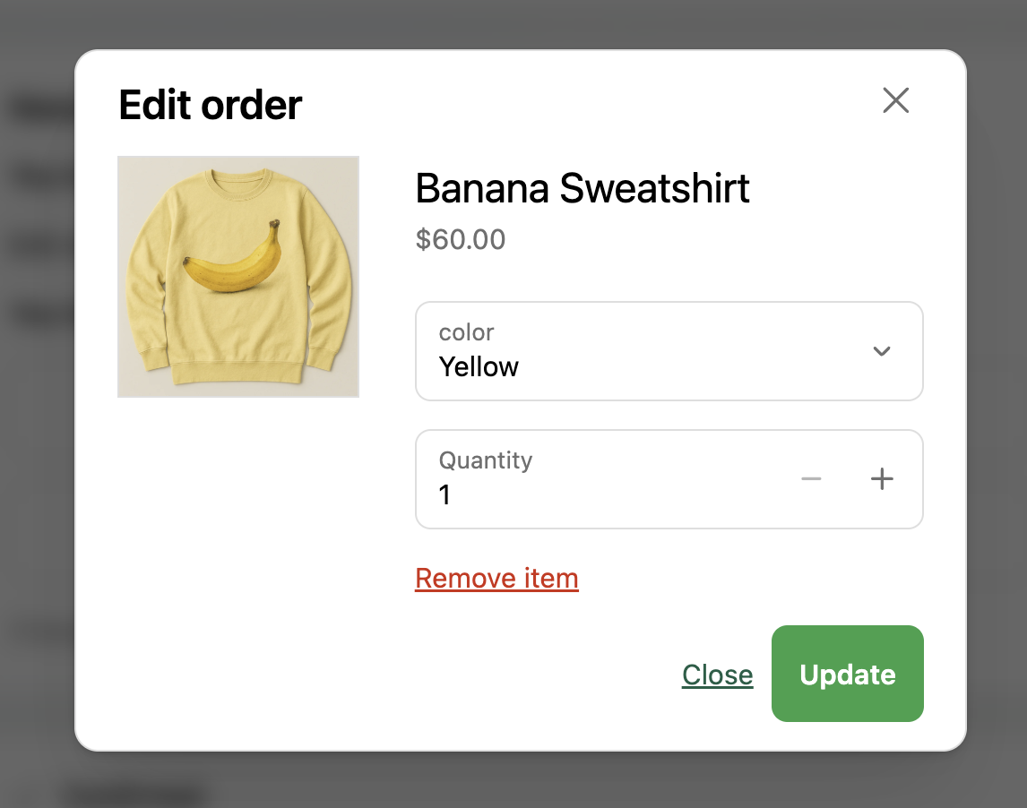Screen dimensions: 1027x808
Task: Click the $60.00 price text
Action: coord(461,239)
